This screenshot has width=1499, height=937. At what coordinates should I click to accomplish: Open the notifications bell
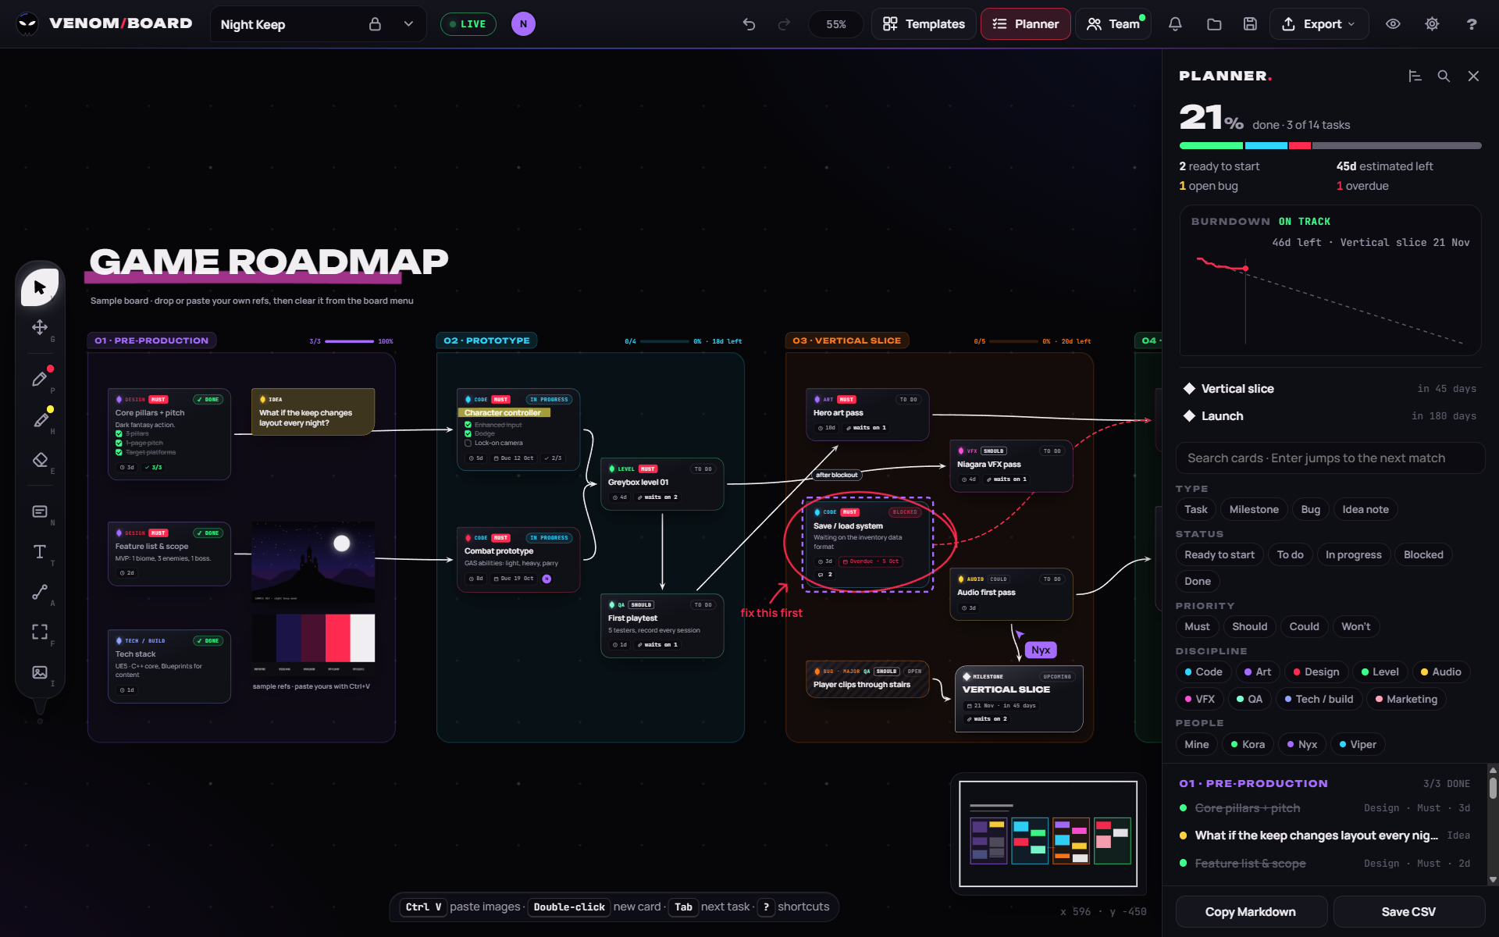pos(1175,24)
